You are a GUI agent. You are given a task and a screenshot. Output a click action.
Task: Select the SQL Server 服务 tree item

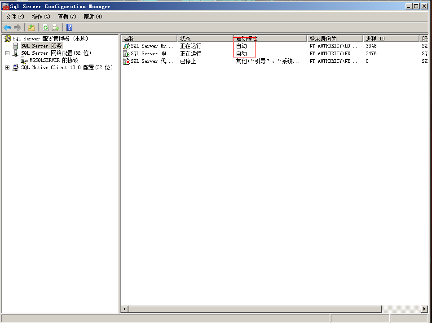[41, 46]
